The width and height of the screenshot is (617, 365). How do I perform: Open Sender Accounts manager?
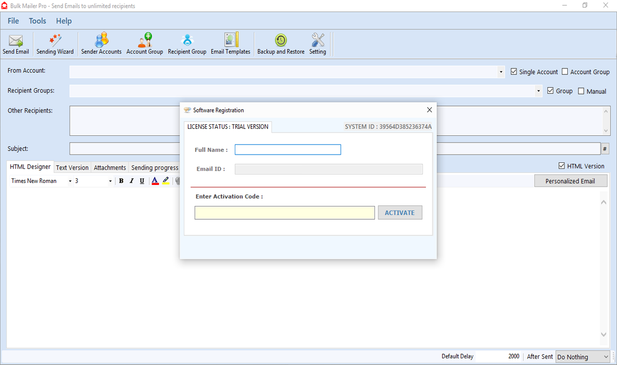pyautogui.click(x=101, y=44)
